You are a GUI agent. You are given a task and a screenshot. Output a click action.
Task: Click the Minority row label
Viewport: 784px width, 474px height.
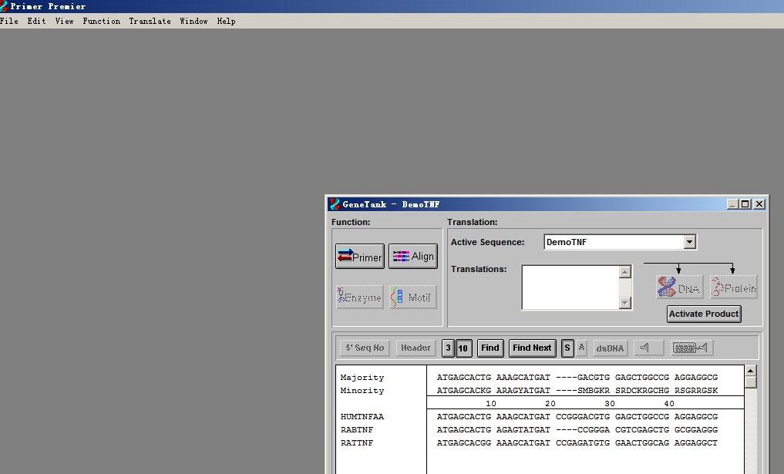pyautogui.click(x=362, y=391)
